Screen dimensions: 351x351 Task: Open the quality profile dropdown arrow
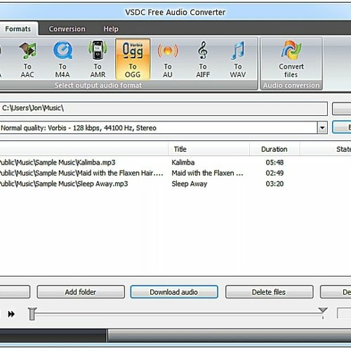tap(322, 128)
